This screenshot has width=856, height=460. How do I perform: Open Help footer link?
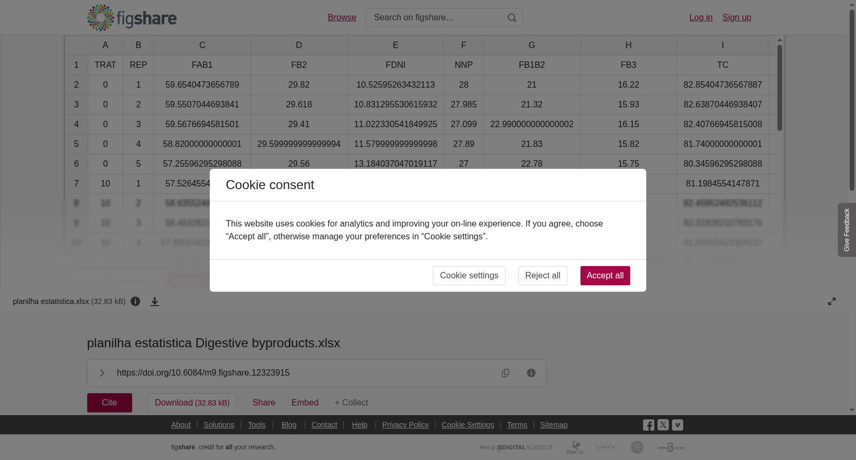coord(360,425)
